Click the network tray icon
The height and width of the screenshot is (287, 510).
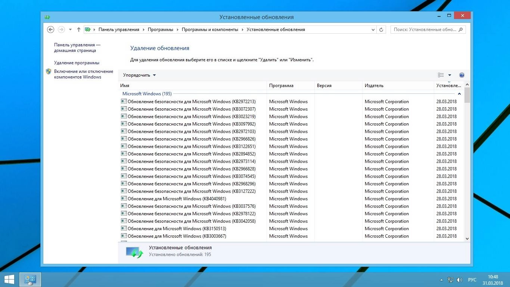[451, 280]
